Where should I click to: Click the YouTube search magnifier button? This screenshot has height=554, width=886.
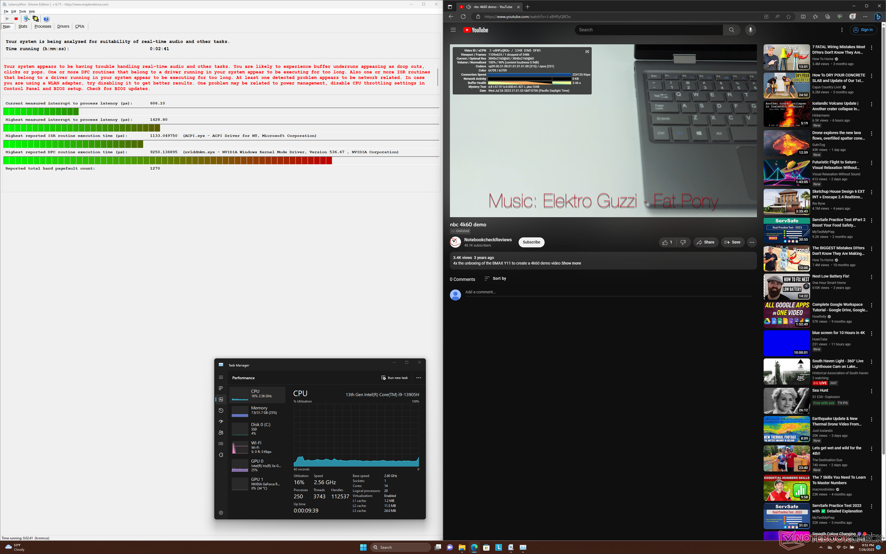(x=731, y=30)
